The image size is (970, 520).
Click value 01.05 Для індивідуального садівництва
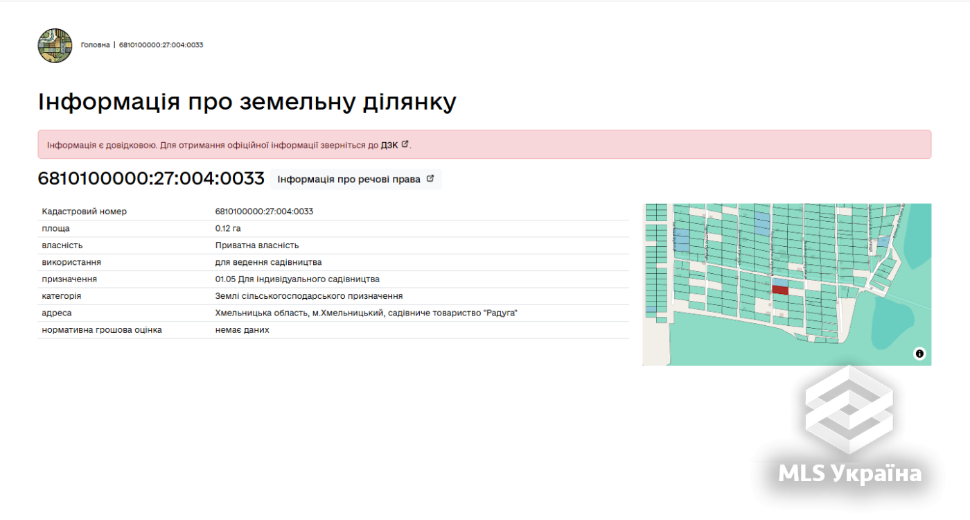point(297,279)
